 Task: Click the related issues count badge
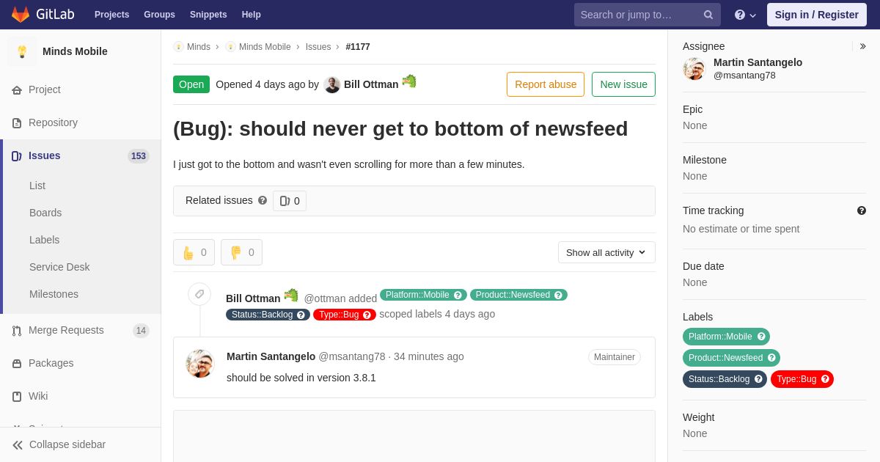tap(290, 201)
